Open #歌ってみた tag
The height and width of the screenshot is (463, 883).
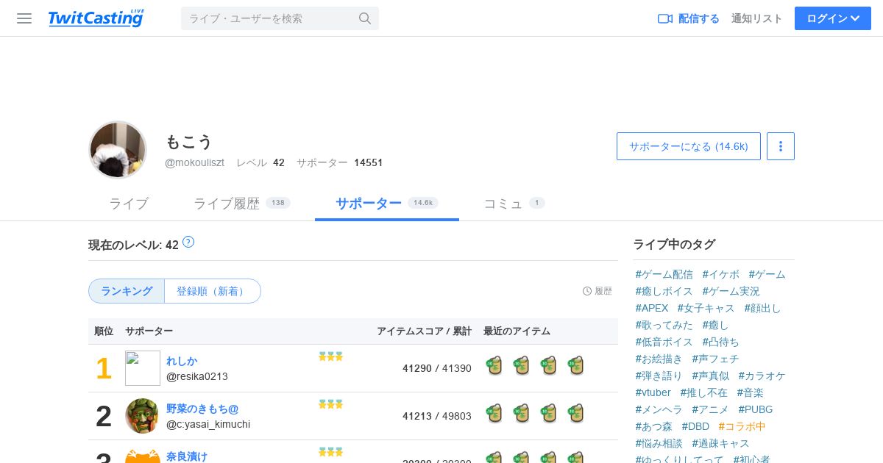[x=664, y=325]
